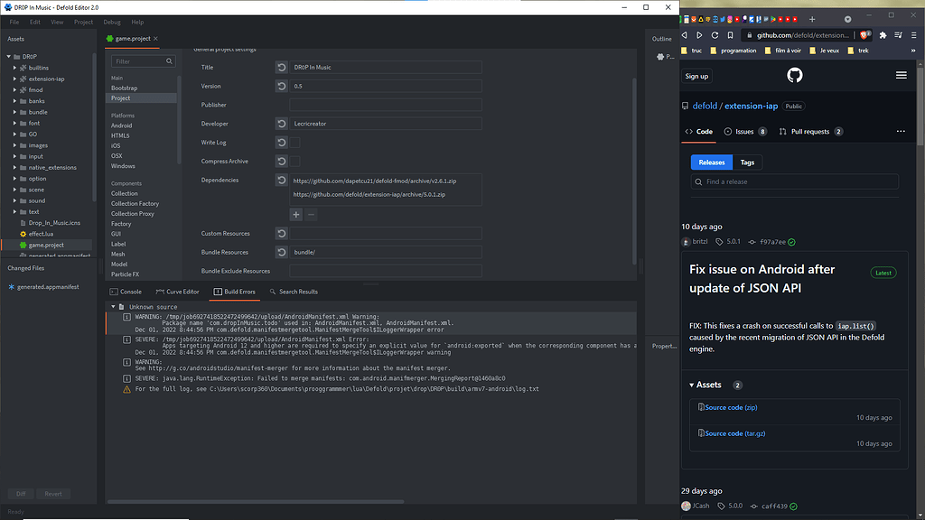925x520 pixels.
Task: Remove a dependency with the minus icon
Action: pos(311,214)
